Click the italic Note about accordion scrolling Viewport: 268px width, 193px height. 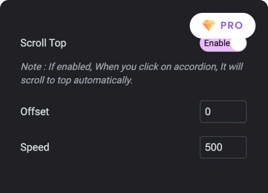coord(132,73)
